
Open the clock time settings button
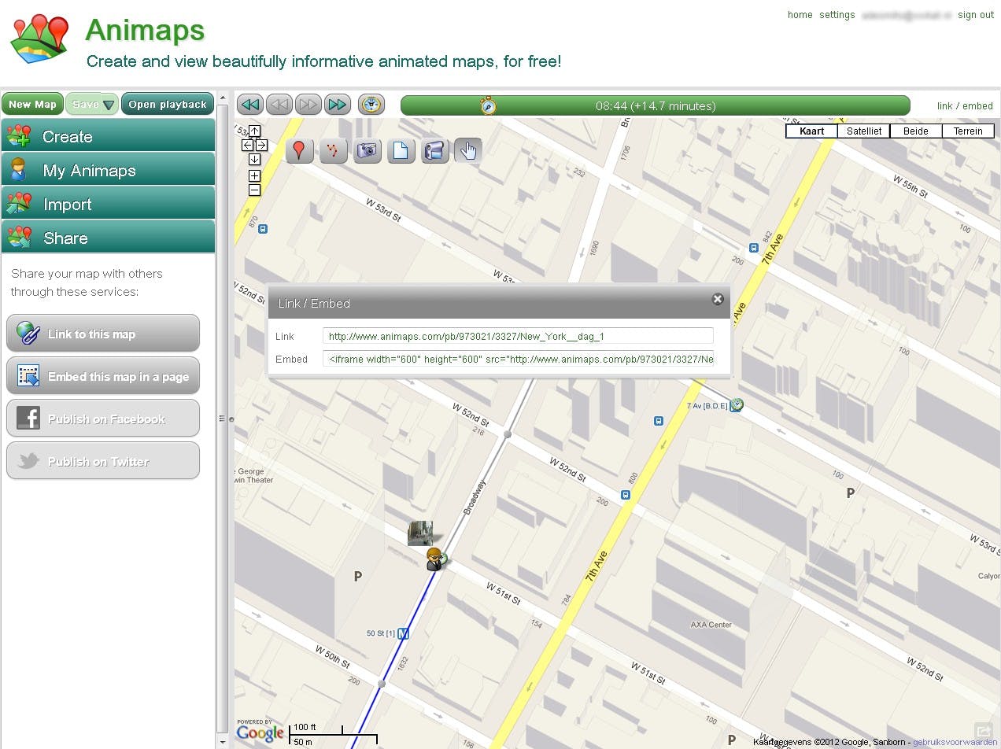[x=371, y=105]
